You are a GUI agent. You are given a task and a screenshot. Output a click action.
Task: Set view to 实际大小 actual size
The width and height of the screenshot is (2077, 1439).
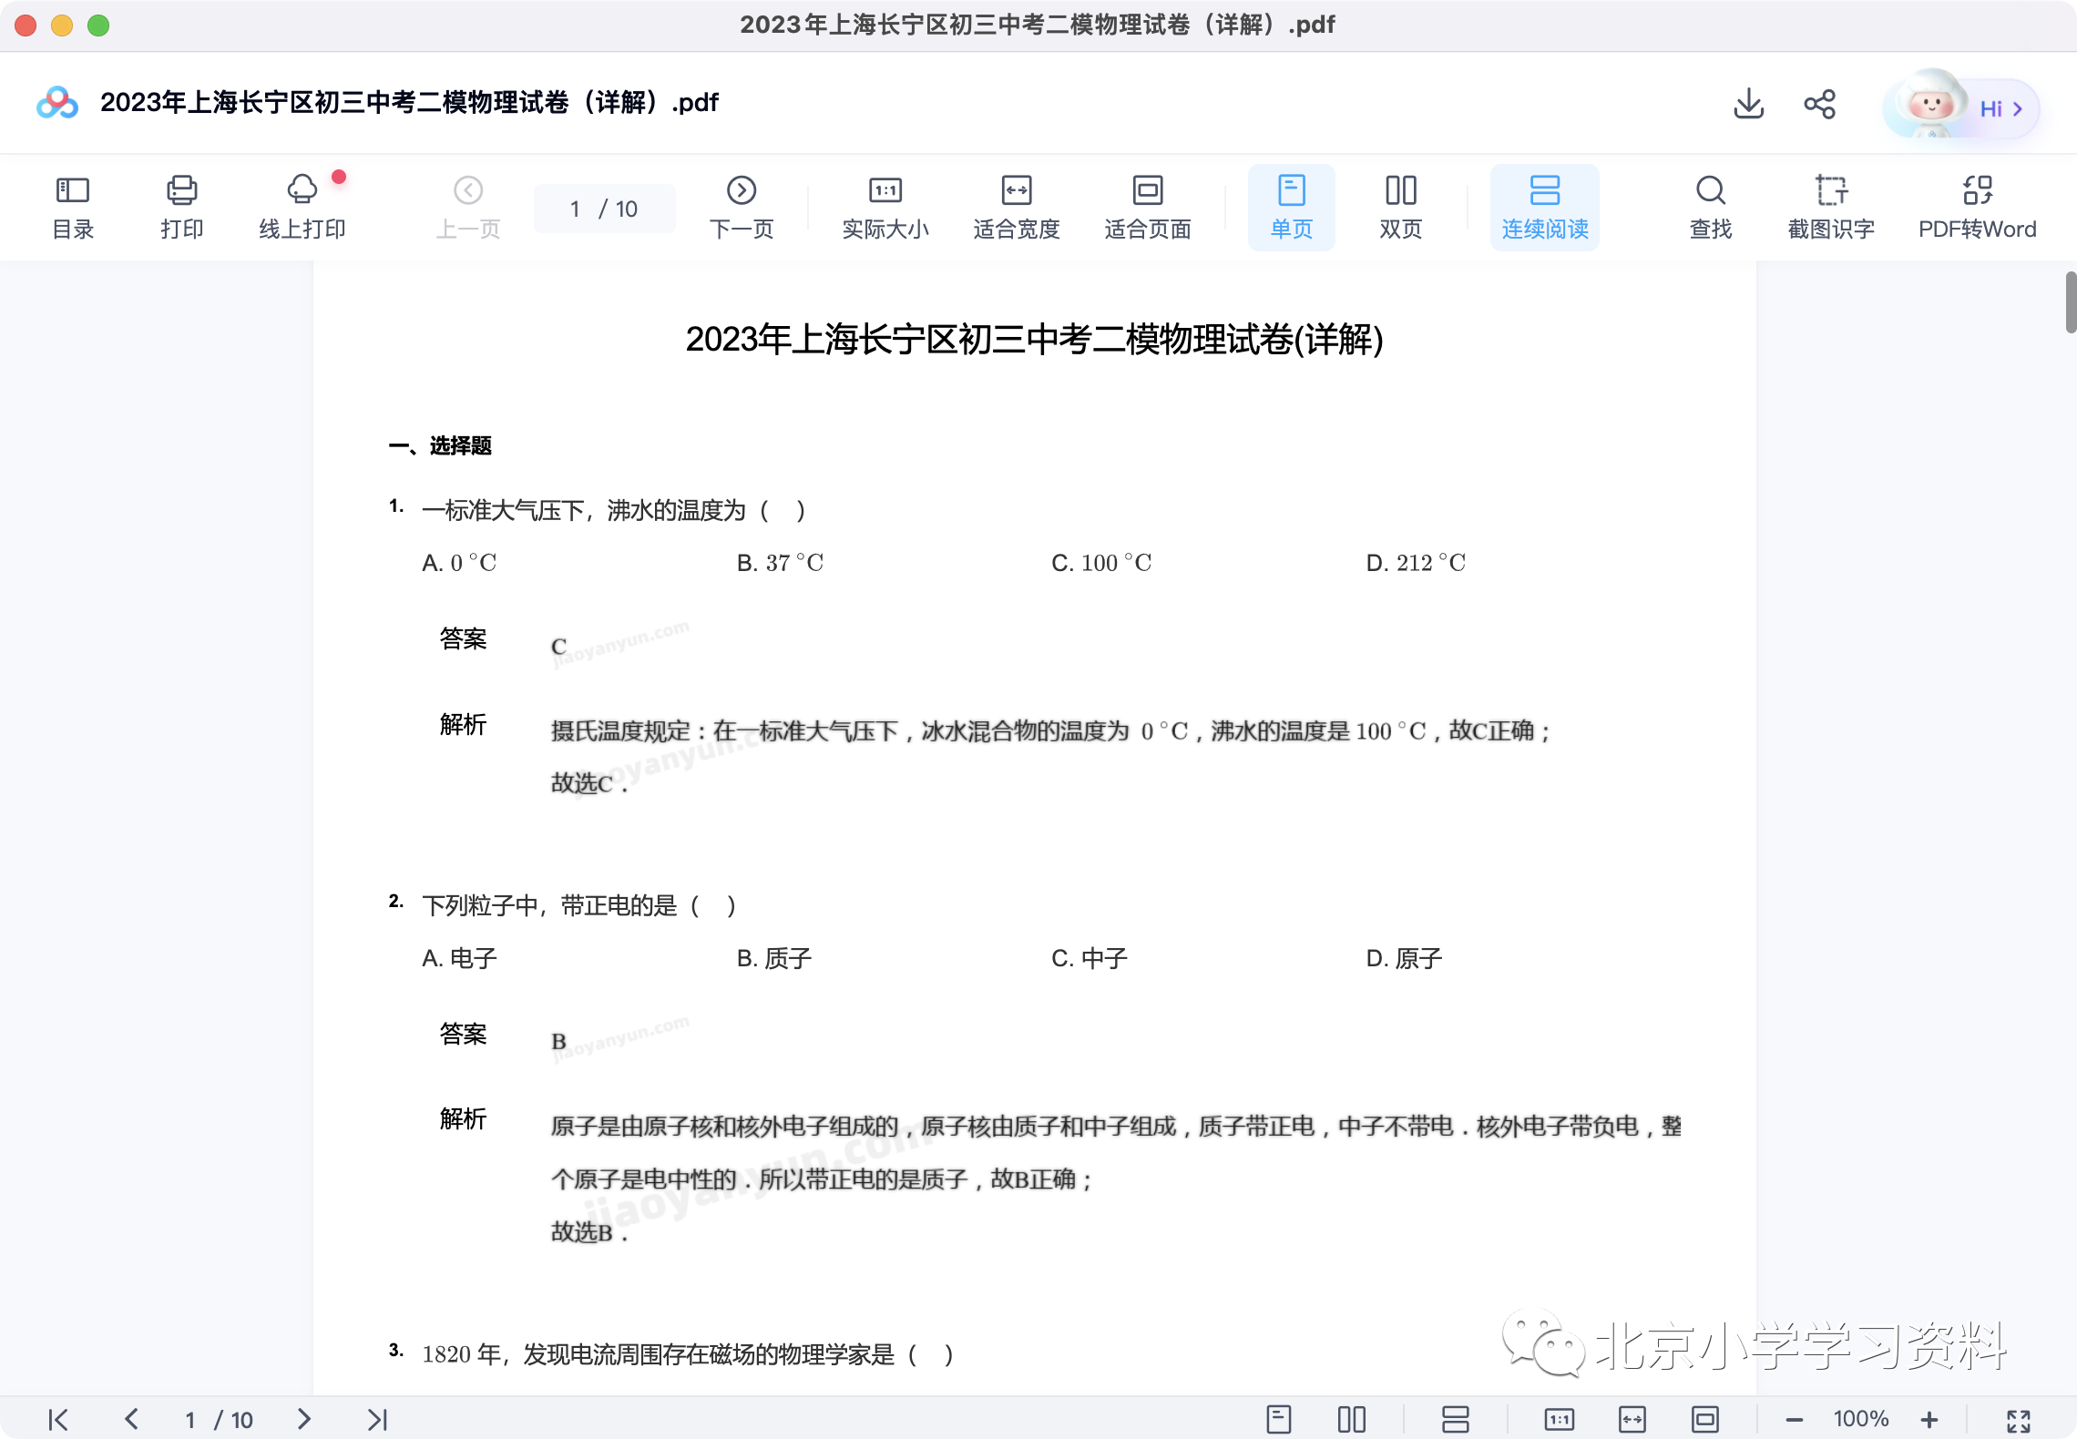pos(885,208)
